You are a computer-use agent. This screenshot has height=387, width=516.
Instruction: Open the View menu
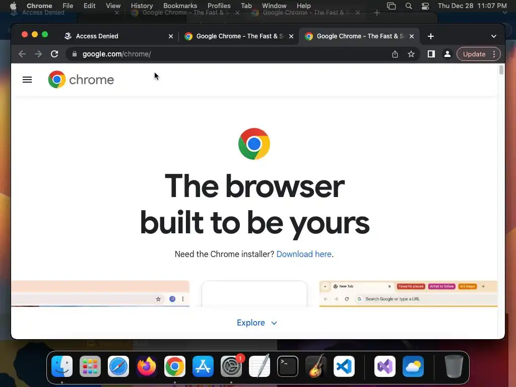113,6
